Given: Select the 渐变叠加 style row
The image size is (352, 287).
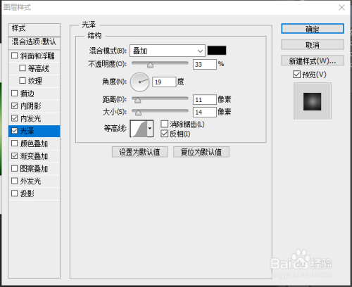Looking at the screenshot, I should click(34, 156).
